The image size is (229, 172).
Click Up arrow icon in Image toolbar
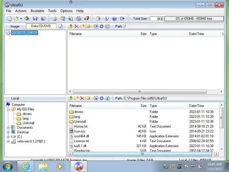click(x=71, y=26)
